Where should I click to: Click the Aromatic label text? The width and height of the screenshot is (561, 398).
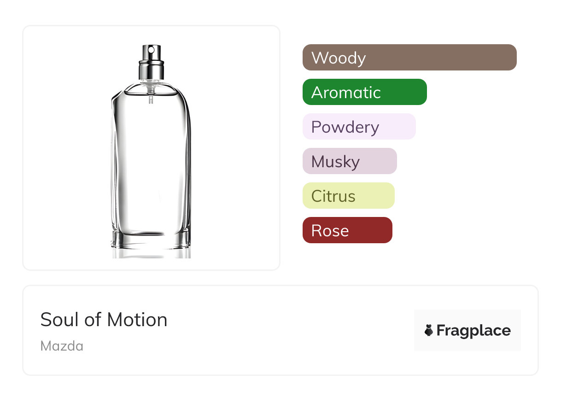pyautogui.click(x=346, y=93)
